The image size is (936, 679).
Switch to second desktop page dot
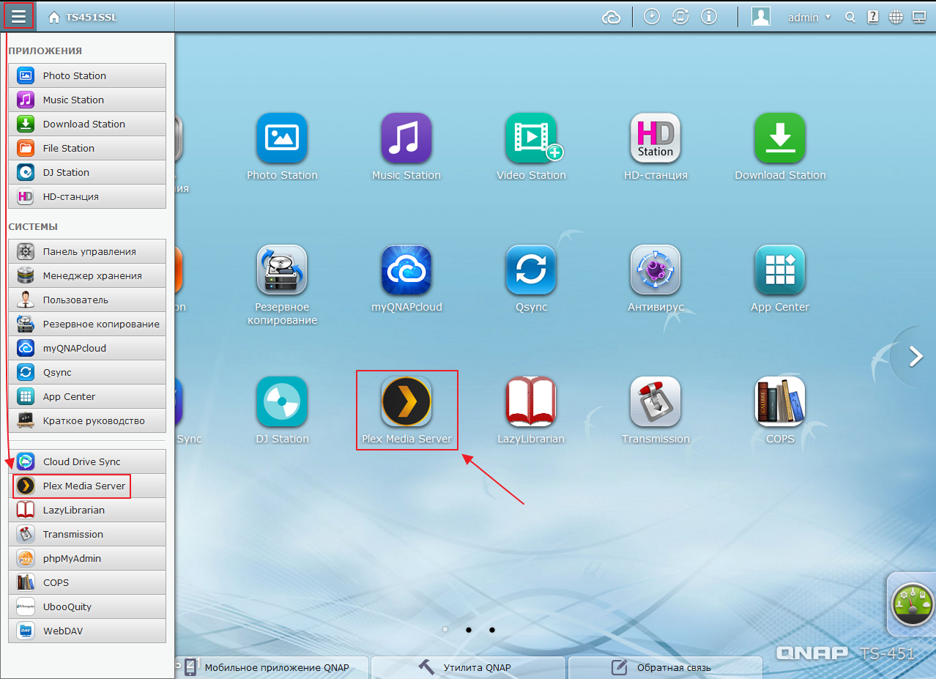pyautogui.click(x=469, y=629)
